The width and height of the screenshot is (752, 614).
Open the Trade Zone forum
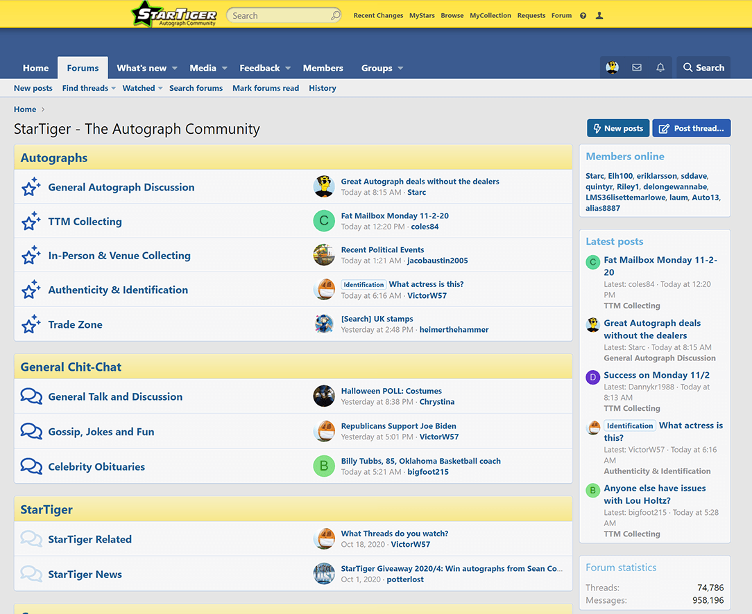76,324
